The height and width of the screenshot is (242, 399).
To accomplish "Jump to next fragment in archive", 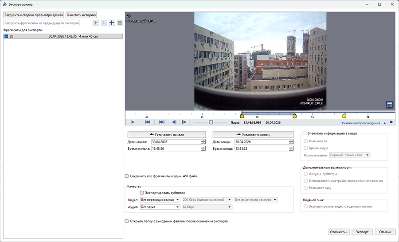I will [x=161, y=122].
